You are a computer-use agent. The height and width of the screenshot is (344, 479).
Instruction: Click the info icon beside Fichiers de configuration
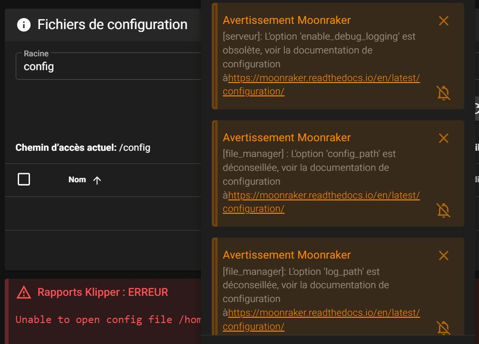(24, 24)
